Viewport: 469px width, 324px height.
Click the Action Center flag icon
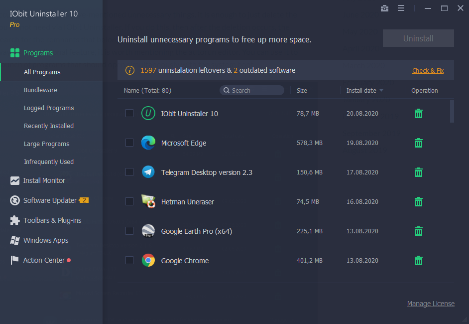click(x=14, y=260)
